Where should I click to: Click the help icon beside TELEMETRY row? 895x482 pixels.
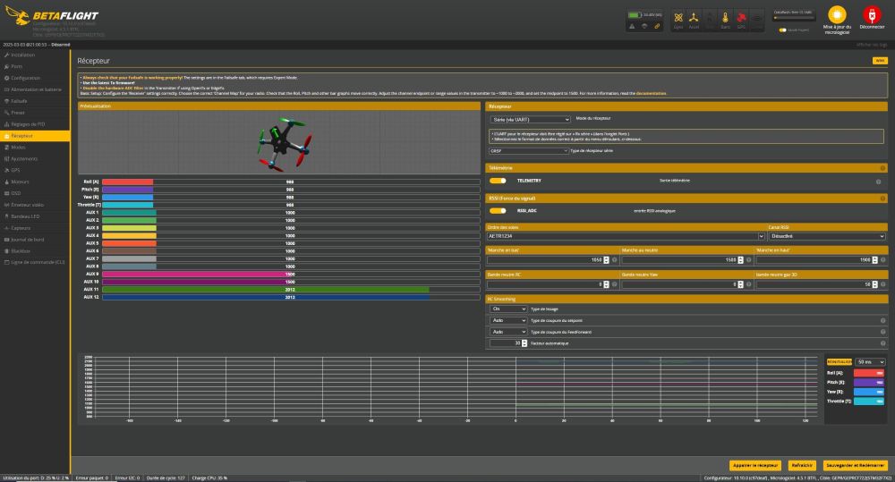point(878,182)
